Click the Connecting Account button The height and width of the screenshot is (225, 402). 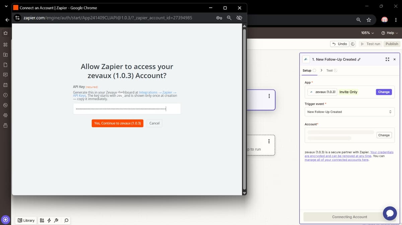click(349, 217)
